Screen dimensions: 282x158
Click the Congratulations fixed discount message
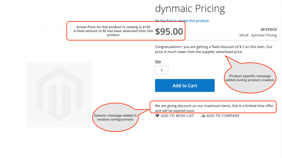[x=214, y=49]
